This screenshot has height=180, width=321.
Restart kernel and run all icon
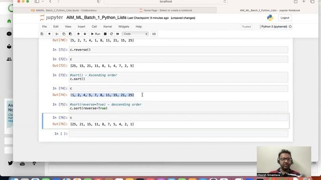118,34
